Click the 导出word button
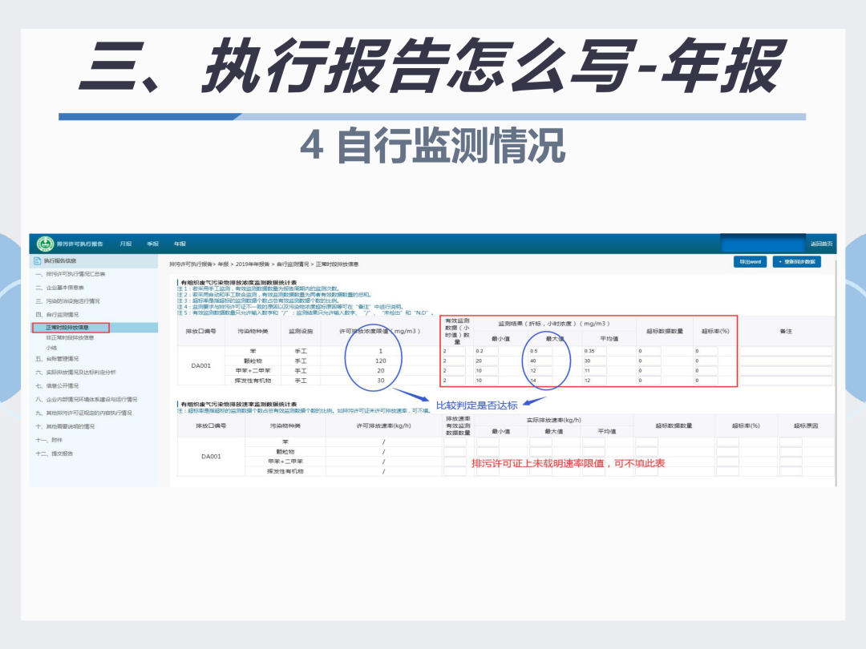This screenshot has height=649, width=866. (x=750, y=261)
